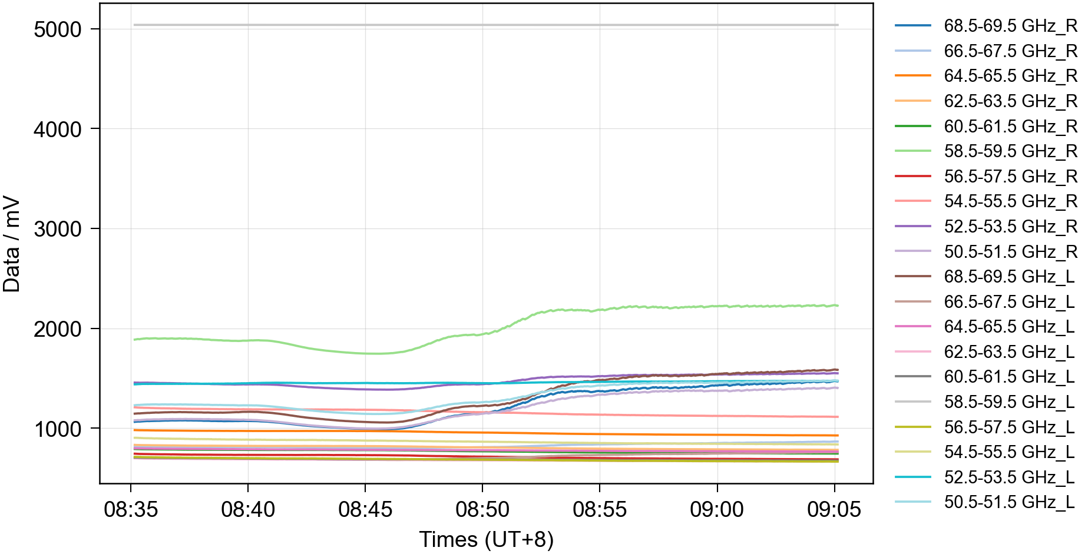Click the brown 68.5-69.5 GHz_L legend swatch
Image resolution: width=1088 pixels, height=554 pixels.
[x=912, y=277]
